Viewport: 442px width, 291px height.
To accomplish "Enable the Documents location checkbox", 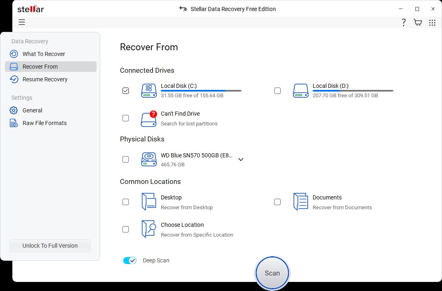I will coord(277,201).
